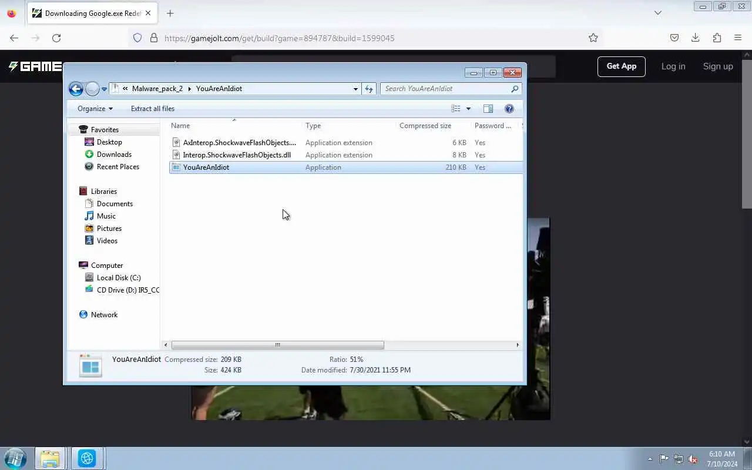Viewport: 752px width, 470px height.
Task: Click Explorer's forward arrow button
Action: (x=92, y=89)
